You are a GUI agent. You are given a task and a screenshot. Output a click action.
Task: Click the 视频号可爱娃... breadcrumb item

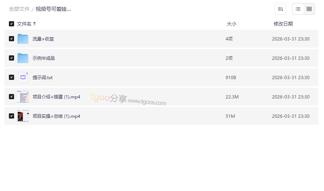pos(53,9)
